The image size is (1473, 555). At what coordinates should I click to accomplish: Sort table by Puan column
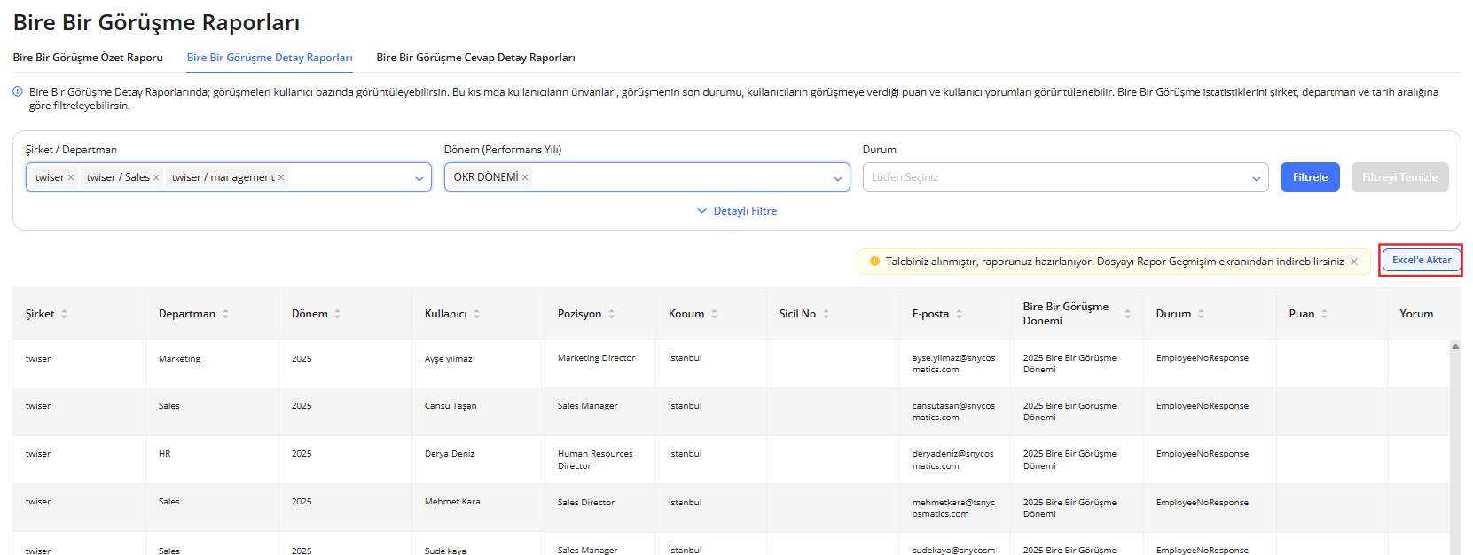[1324, 314]
